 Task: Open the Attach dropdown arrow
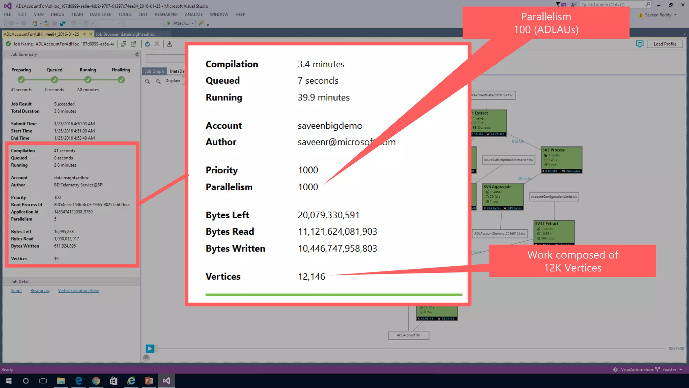click(192, 23)
